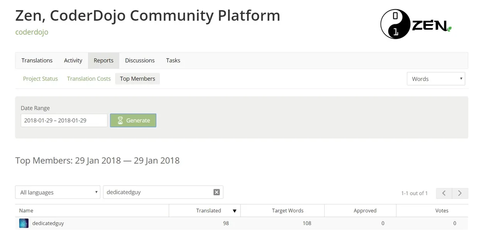The width and height of the screenshot is (494, 247).
Task: Select the Reports tab
Action: coord(103,60)
